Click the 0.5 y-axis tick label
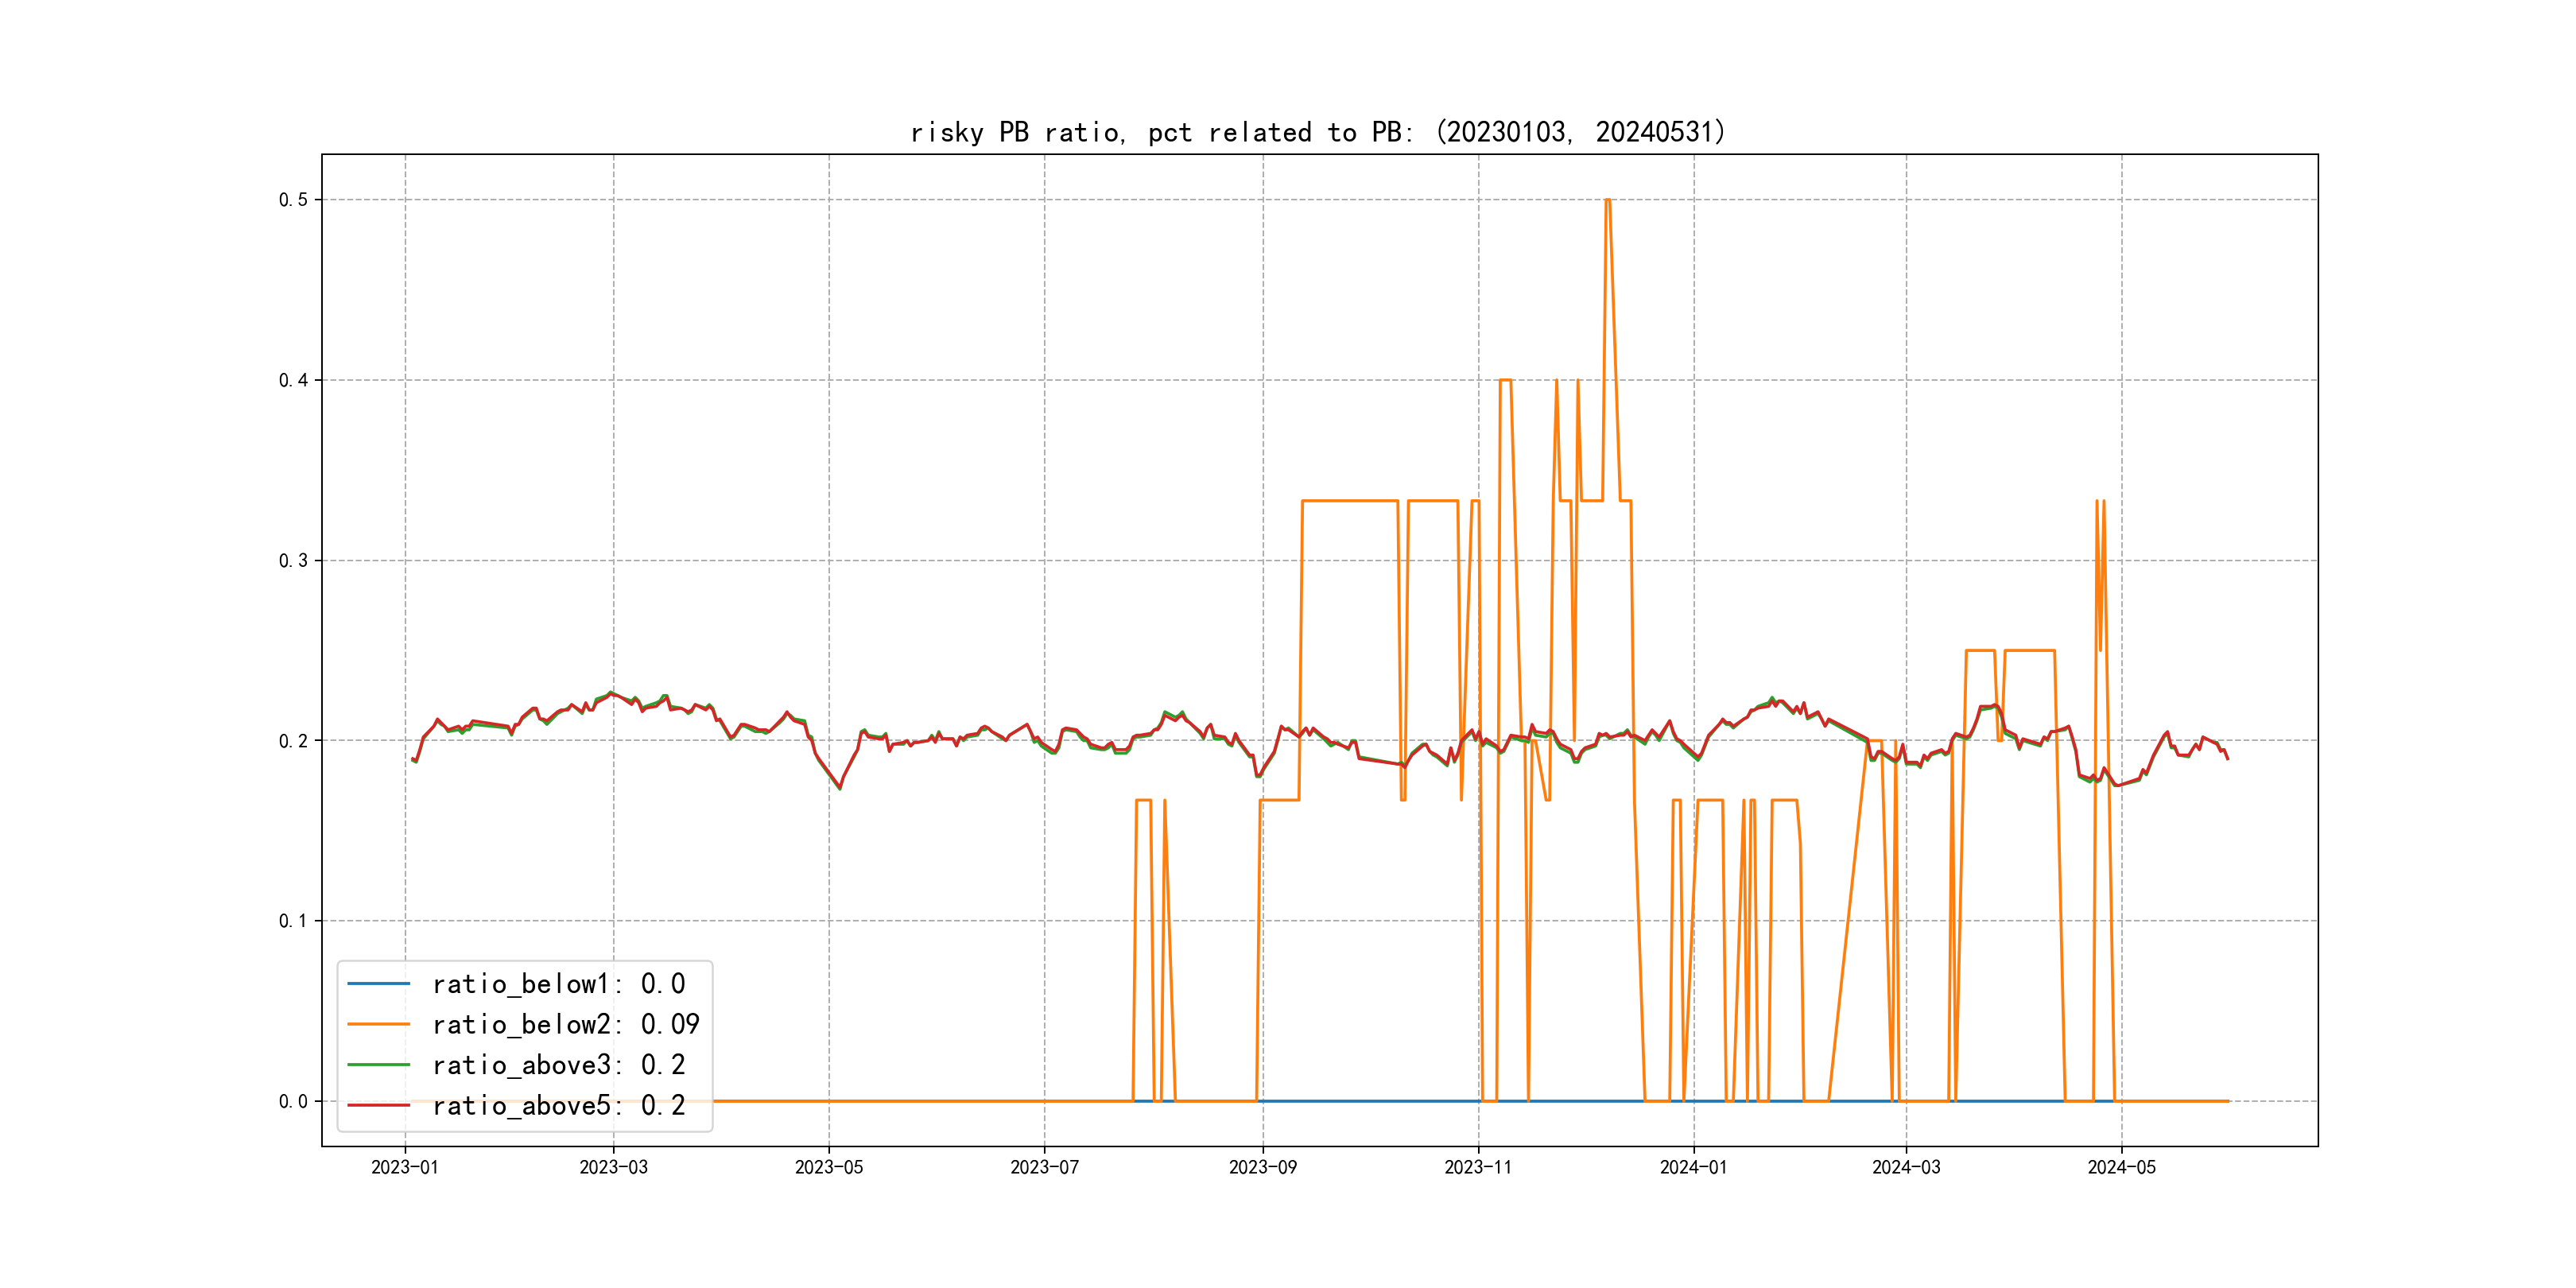The image size is (2576, 1288). tap(293, 200)
